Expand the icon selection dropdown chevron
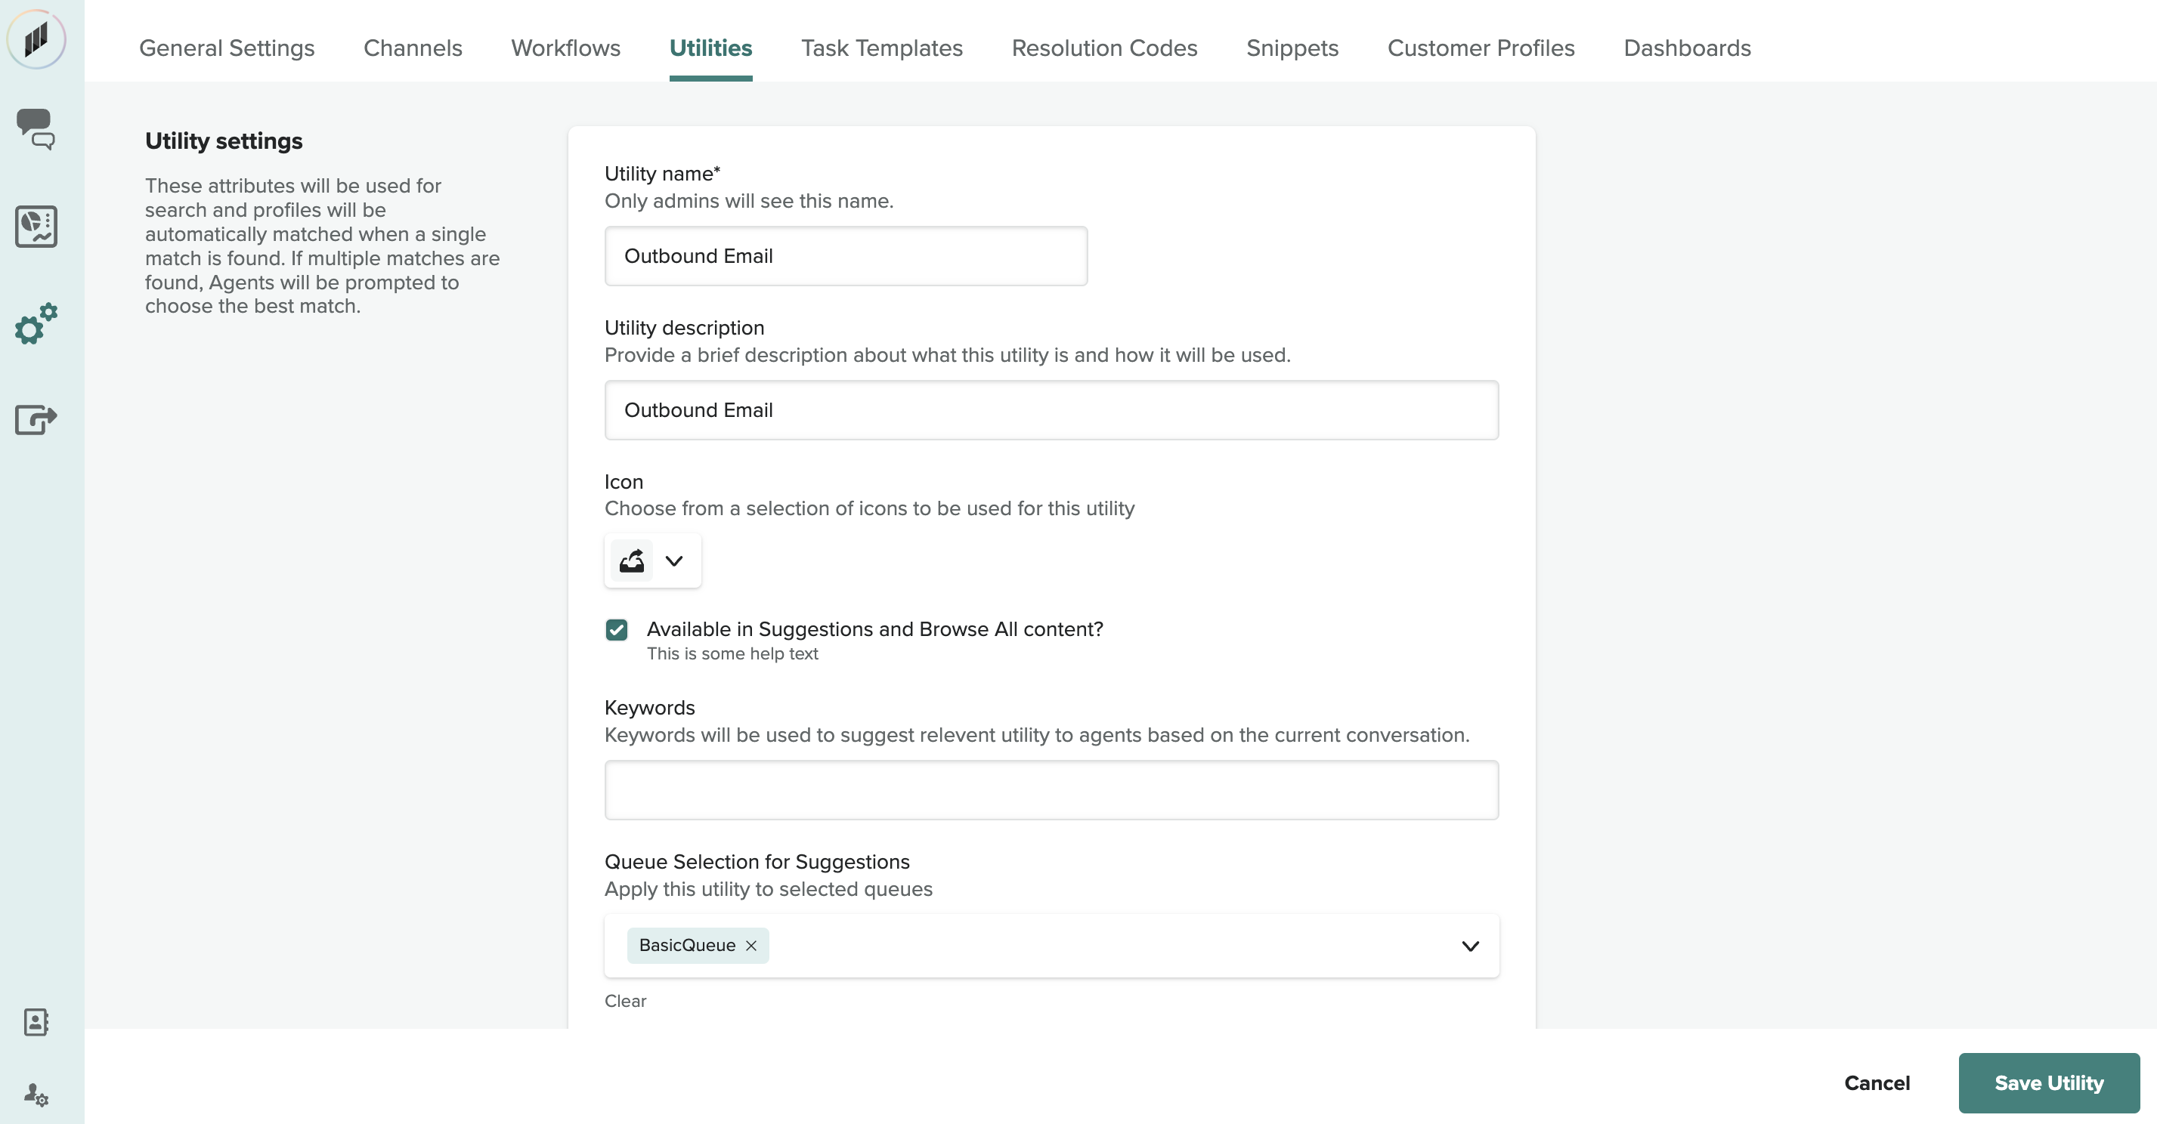The height and width of the screenshot is (1124, 2157). coord(674,560)
